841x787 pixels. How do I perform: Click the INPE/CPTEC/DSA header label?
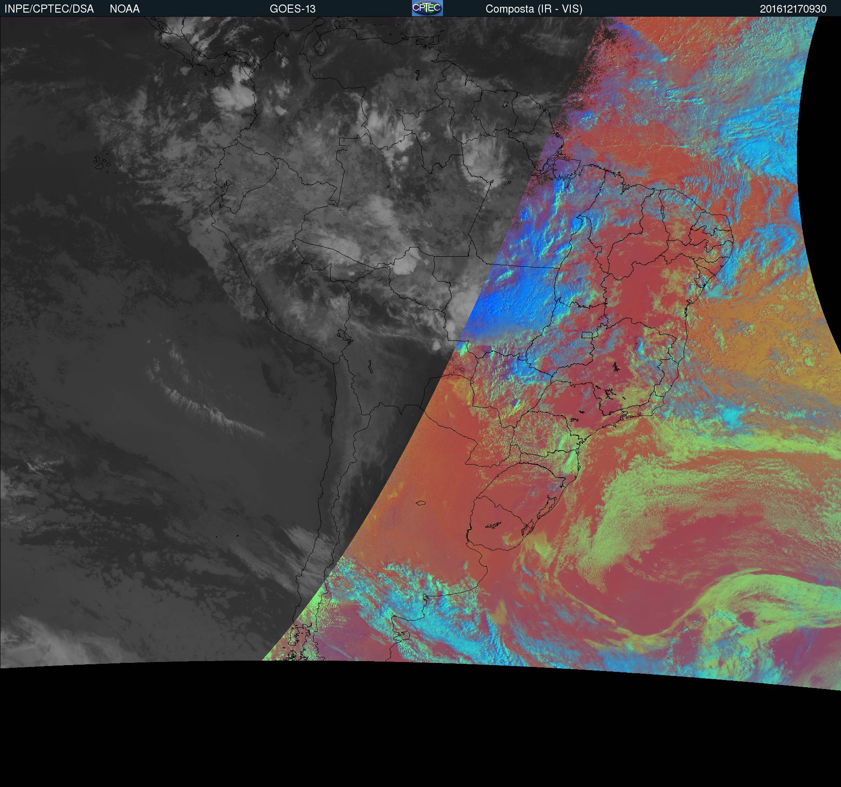(x=49, y=9)
